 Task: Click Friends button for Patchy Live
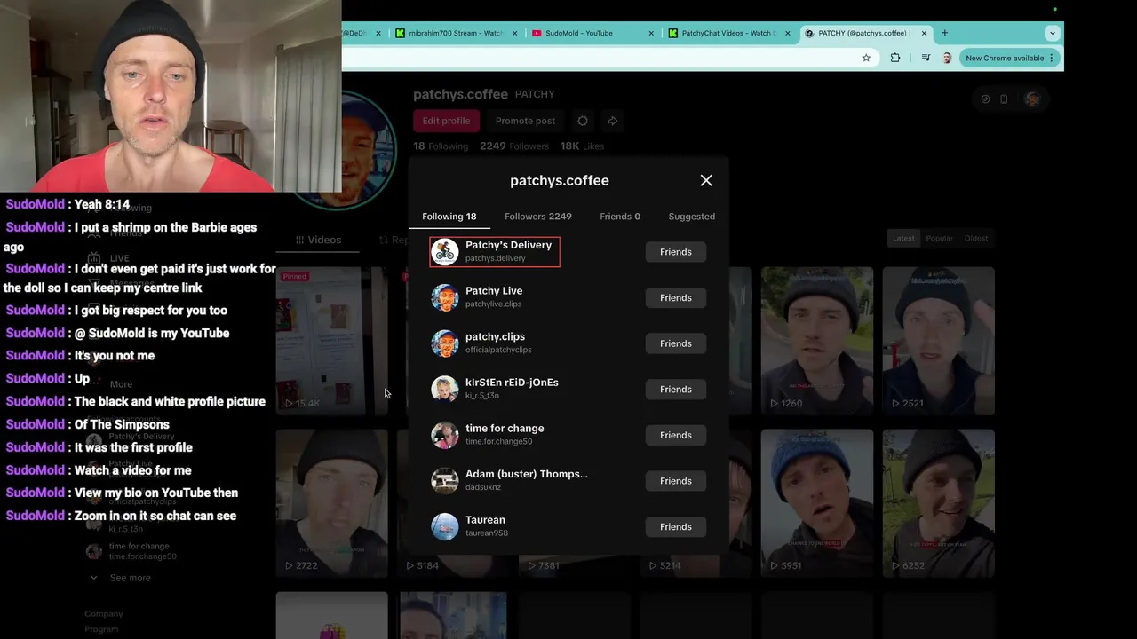[676, 297]
